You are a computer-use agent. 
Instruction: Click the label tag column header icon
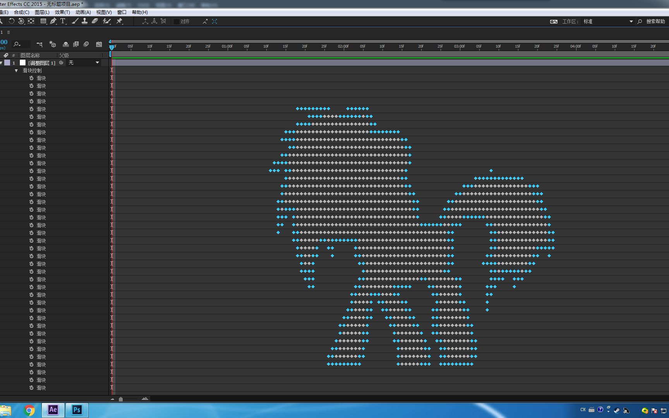6,55
